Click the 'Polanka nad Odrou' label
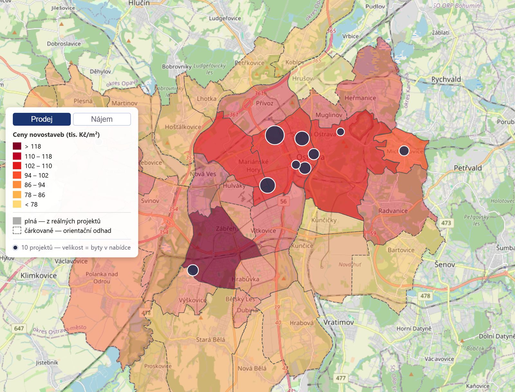The width and height of the screenshot is (515, 392). [x=102, y=278]
